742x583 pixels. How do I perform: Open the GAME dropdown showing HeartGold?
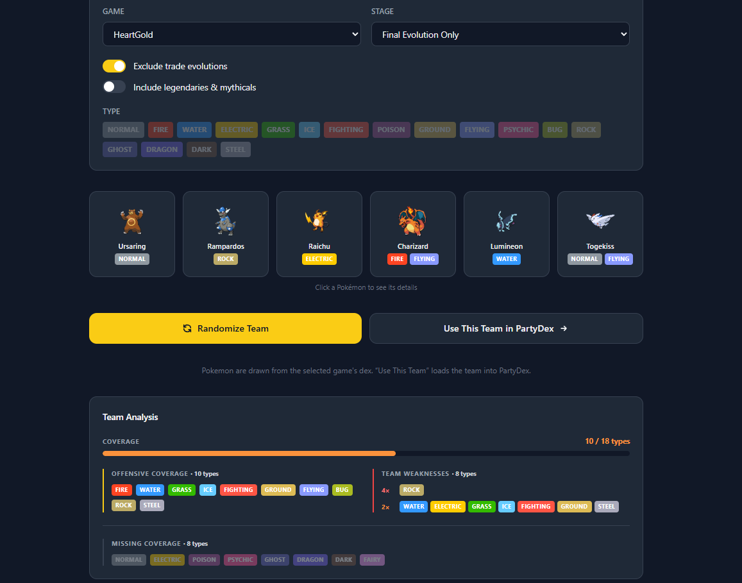232,34
